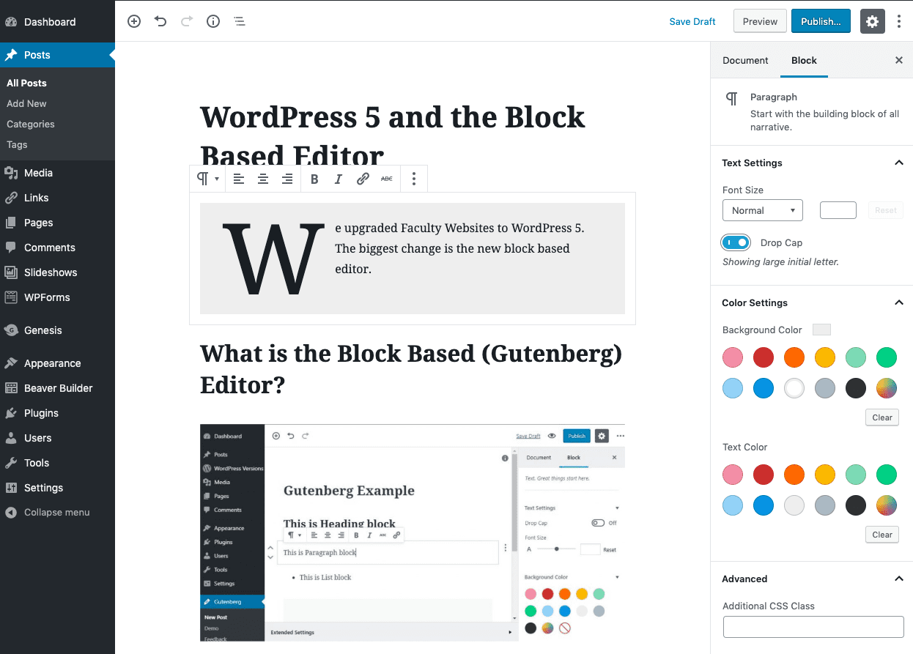Open Beaver Builder in the sidebar
Screen dimensions: 913x654
[x=57, y=388]
